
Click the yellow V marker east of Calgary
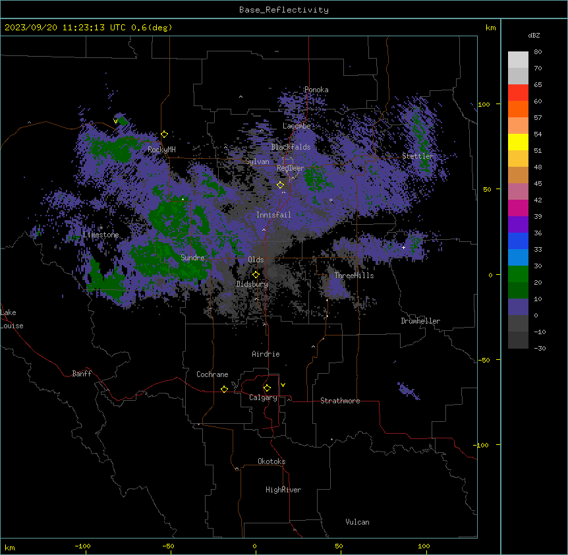(x=283, y=385)
